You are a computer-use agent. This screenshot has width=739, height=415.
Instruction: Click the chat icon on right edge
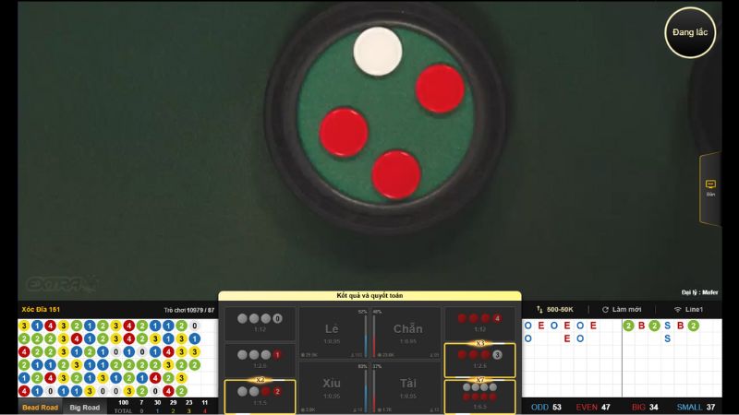click(x=710, y=184)
